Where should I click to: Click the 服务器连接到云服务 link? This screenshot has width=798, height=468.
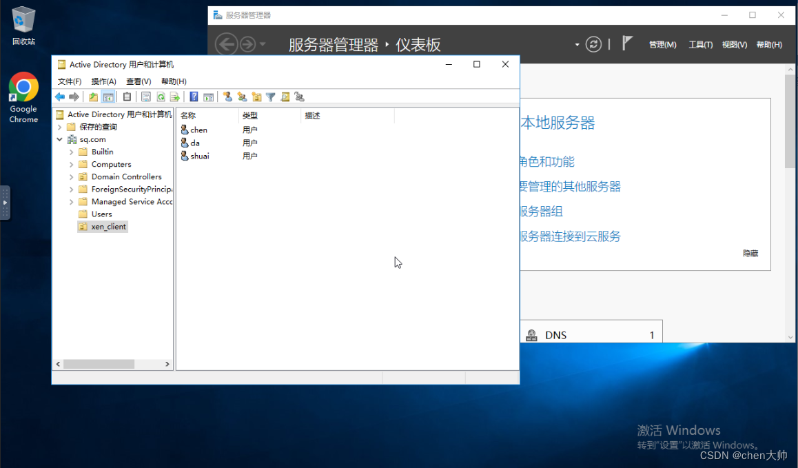click(571, 236)
